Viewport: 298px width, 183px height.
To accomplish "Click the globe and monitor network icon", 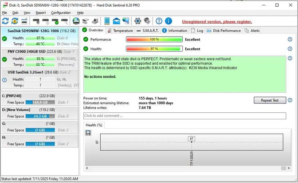I will [126, 21].
